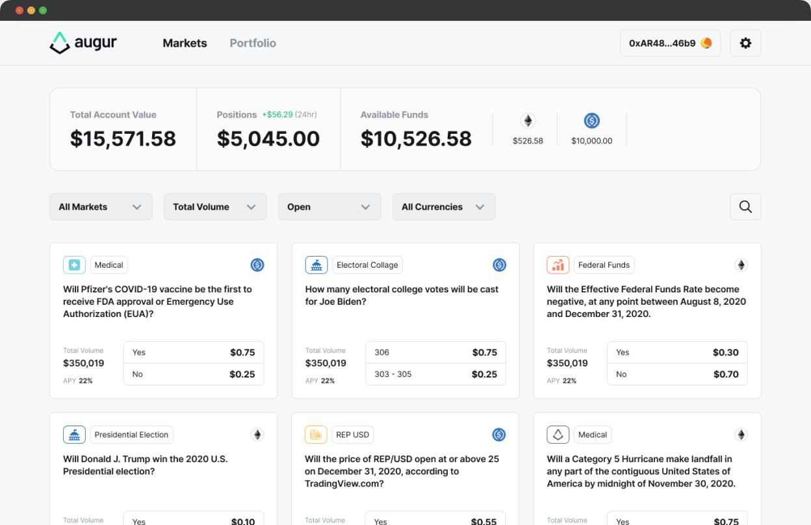Viewport: 811px width, 525px height.
Task: Open the Category 5 Hurricane market title
Action: pos(641,471)
